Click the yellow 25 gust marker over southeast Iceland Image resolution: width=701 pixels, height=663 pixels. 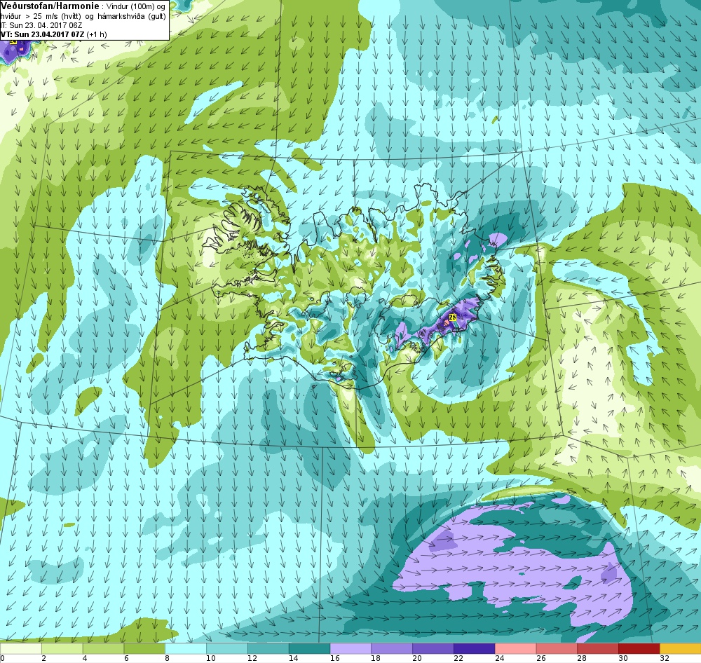coord(452,317)
